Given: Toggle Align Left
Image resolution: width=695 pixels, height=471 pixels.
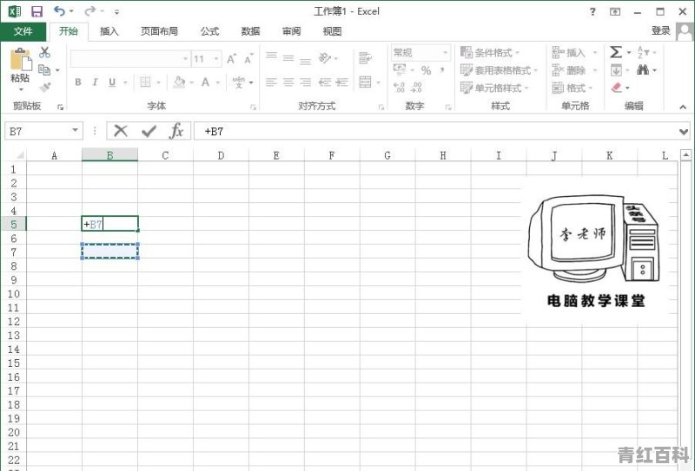Looking at the screenshot, I should pyautogui.click(x=271, y=82).
